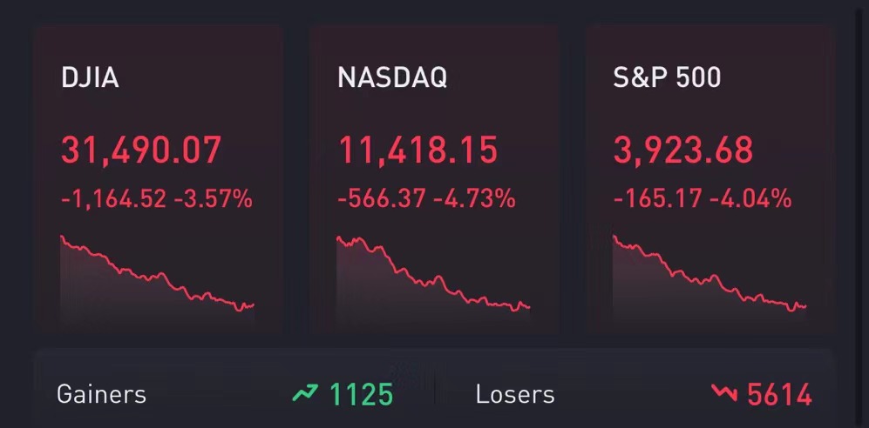Viewport: 869px width, 428px height.
Task: Open the NASDAQ index card
Action: pos(434,179)
